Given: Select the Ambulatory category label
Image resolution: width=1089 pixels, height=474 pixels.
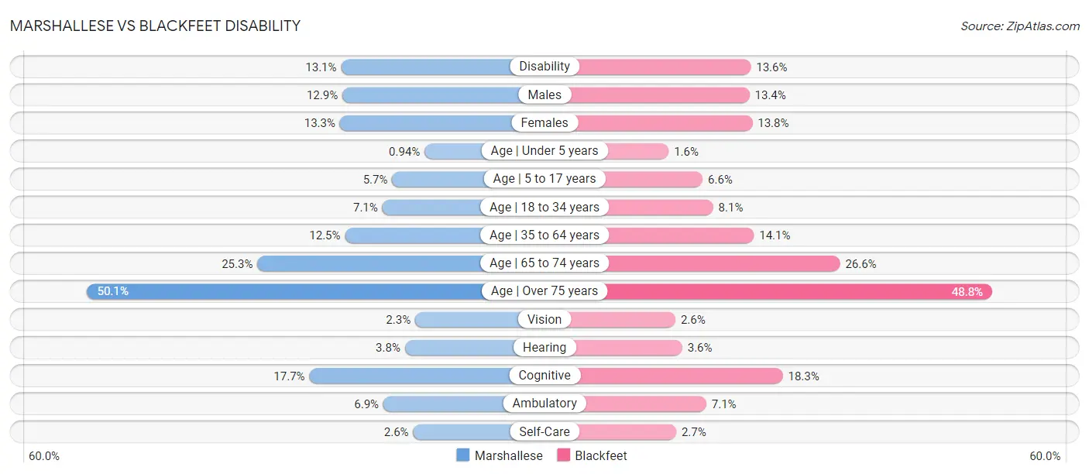Looking at the screenshot, I should pos(544,404).
